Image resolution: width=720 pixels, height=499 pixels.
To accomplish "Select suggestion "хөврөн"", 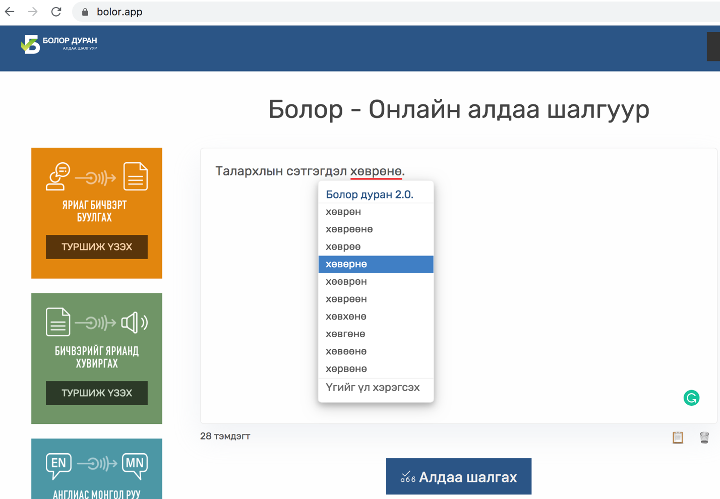I will click(x=343, y=212).
